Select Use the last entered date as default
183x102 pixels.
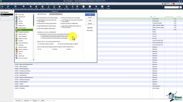click(x=58, y=44)
